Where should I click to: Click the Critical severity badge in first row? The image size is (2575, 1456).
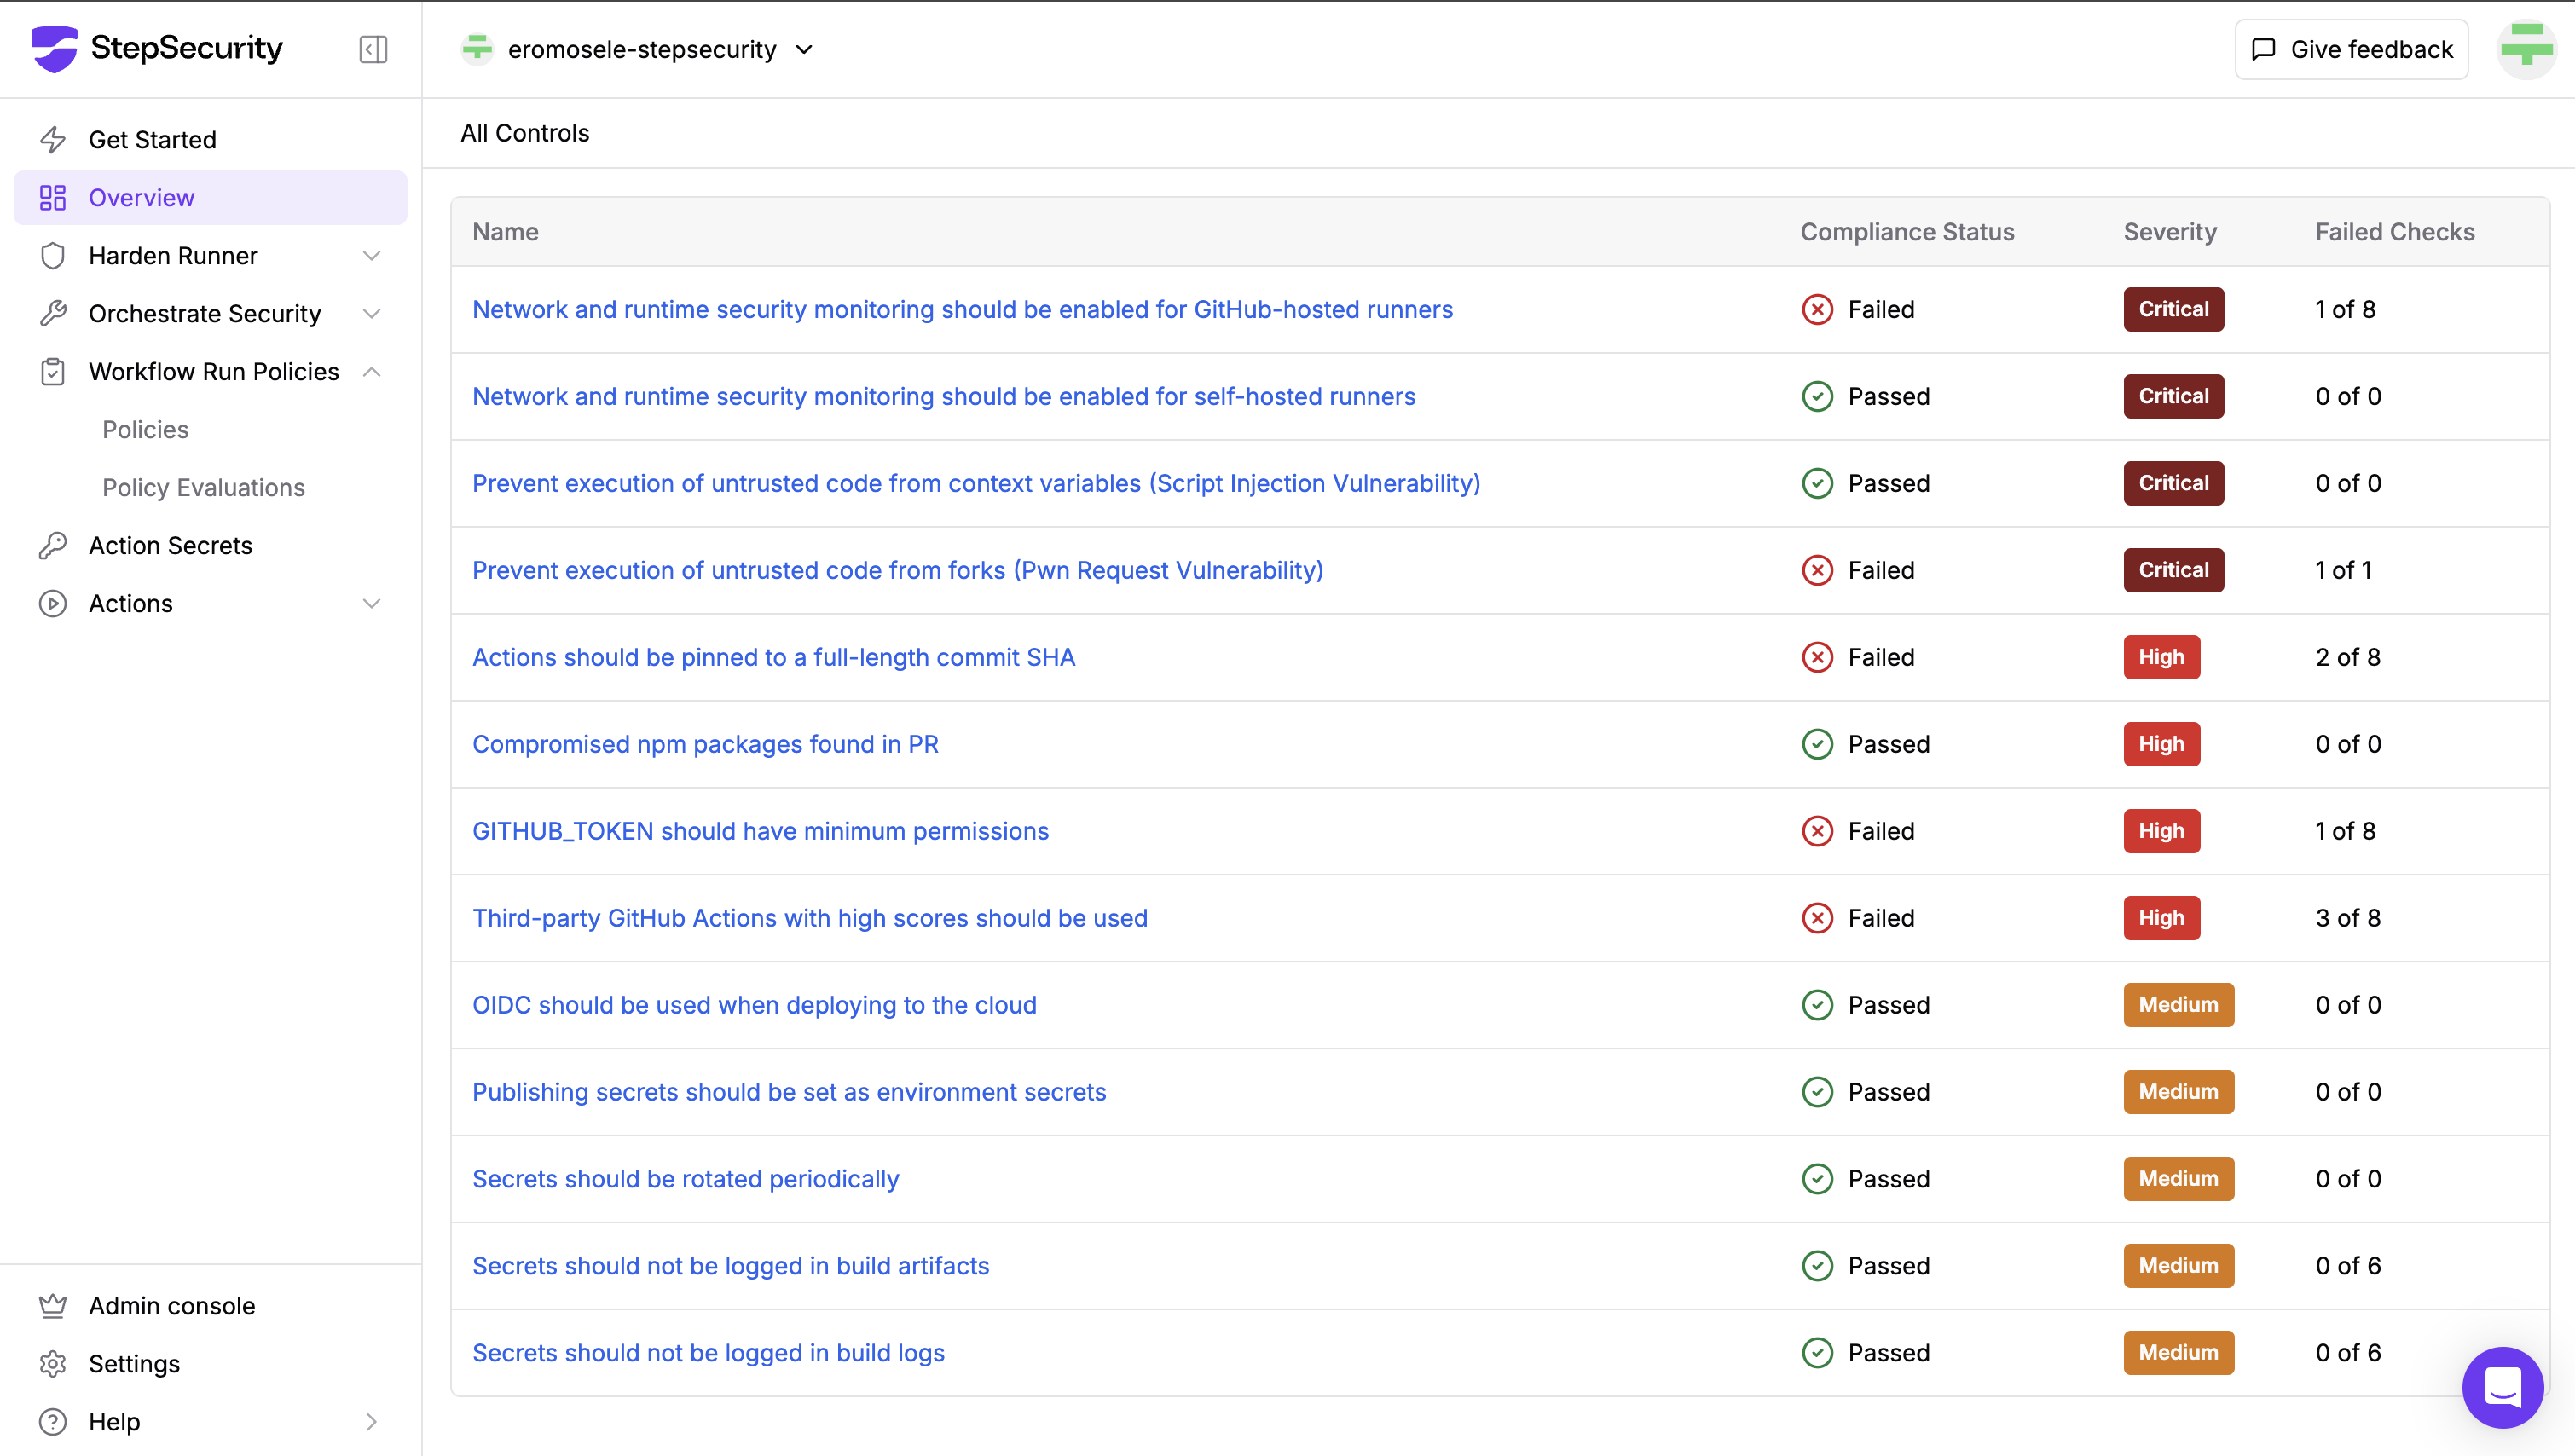coord(2173,309)
